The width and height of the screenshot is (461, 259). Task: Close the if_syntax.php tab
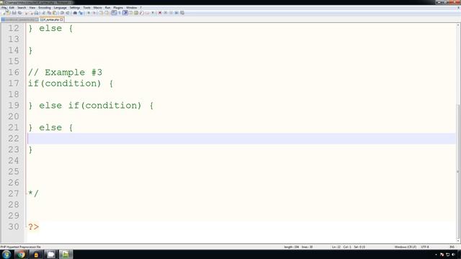point(61,19)
